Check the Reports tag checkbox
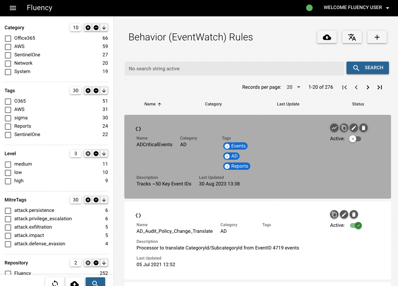The image size is (398, 286). tap(8, 127)
